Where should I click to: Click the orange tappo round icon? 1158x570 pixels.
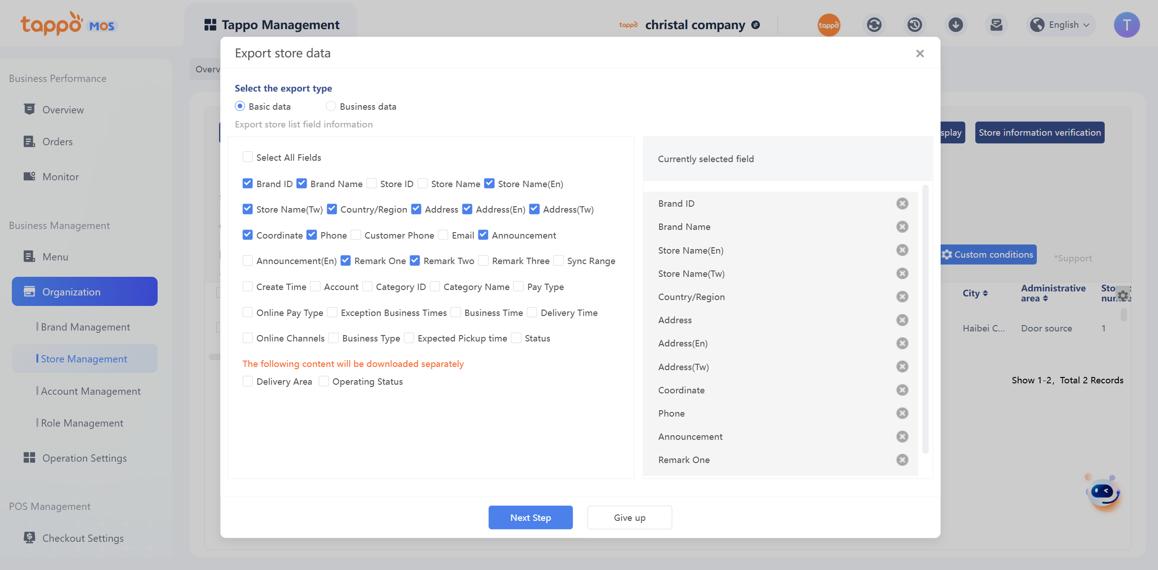pos(829,25)
